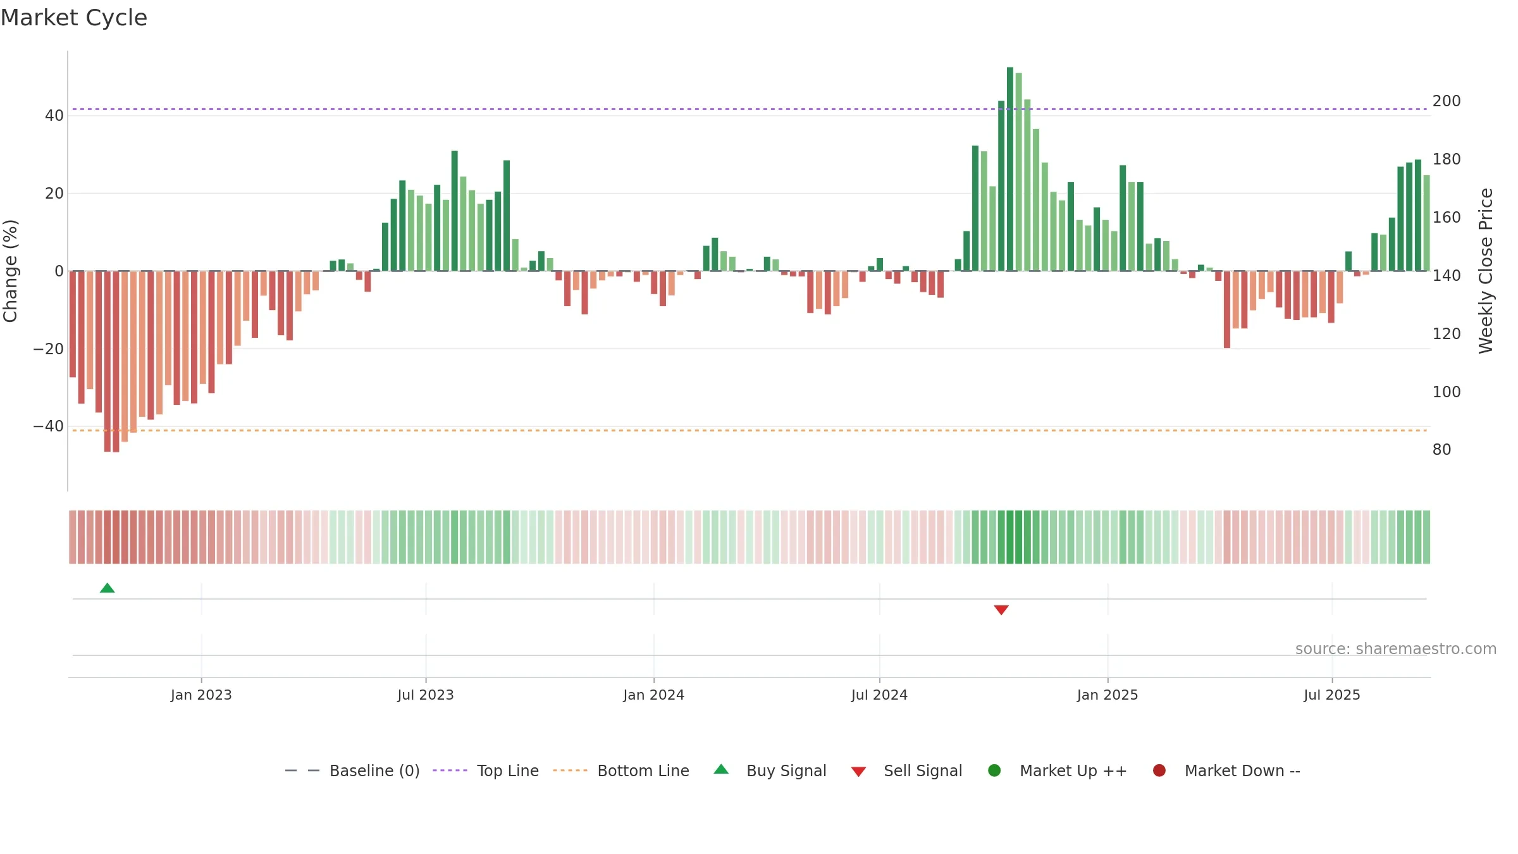Click the Change (%) axis title
The height and width of the screenshot is (854, 1518).
10,271
